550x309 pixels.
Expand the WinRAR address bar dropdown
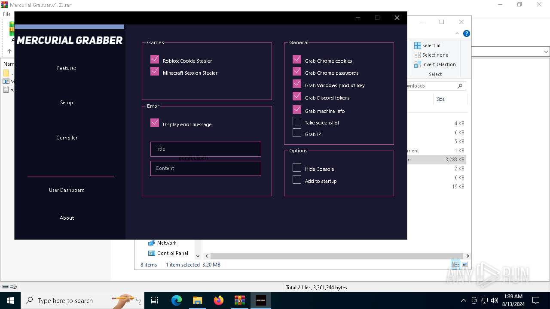pos(546,51)
